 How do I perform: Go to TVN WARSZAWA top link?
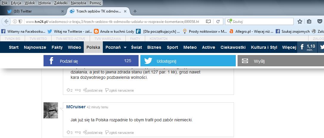(107, 39)
